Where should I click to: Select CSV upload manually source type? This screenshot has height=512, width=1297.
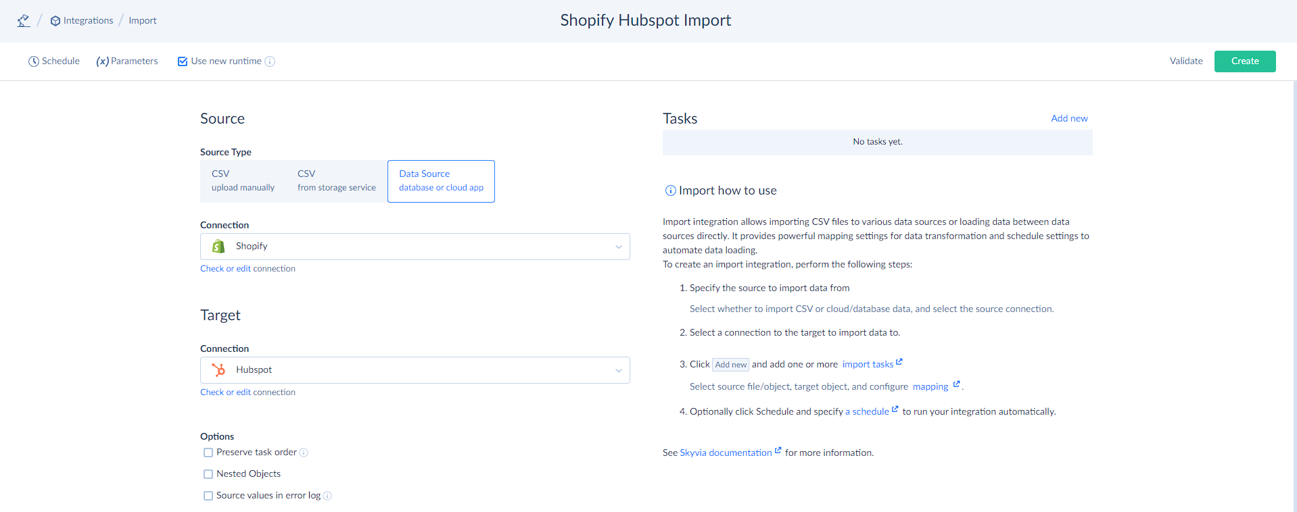243,181
